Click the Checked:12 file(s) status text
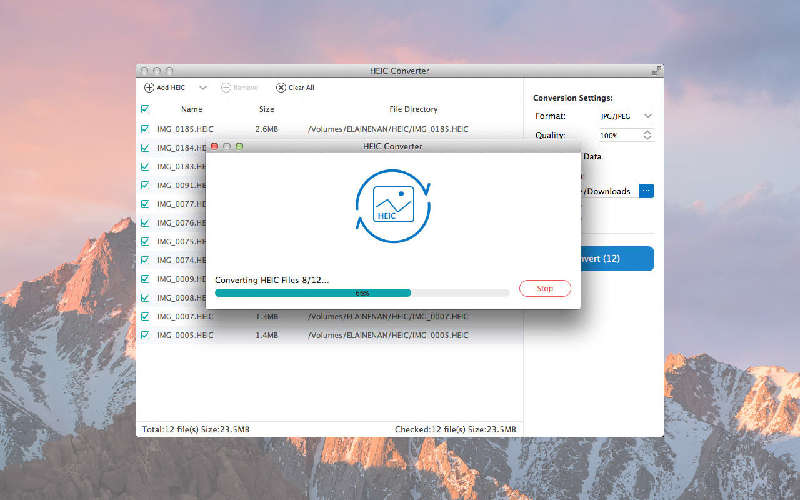This screenshot has width=800, height=500. click(456, 429)
